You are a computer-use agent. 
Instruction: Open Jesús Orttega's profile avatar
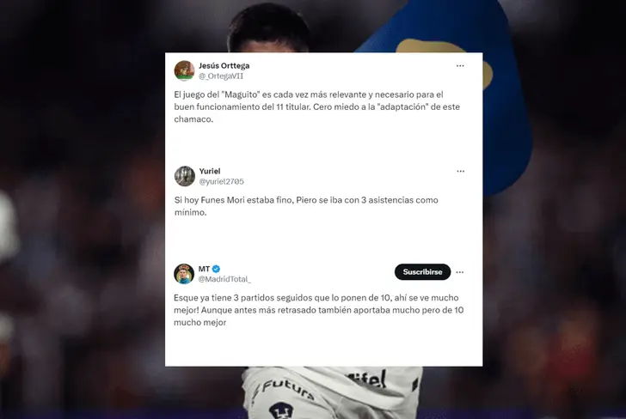point(184,70)
